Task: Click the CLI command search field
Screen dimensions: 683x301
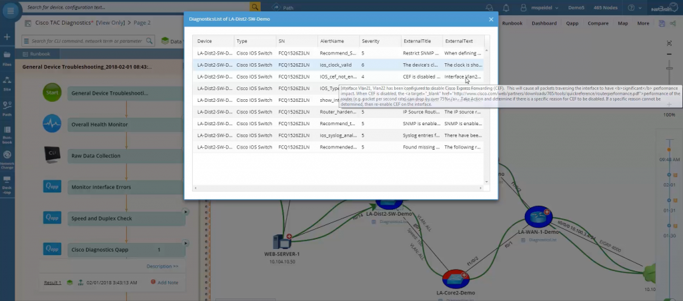Action: pos(87,41)
